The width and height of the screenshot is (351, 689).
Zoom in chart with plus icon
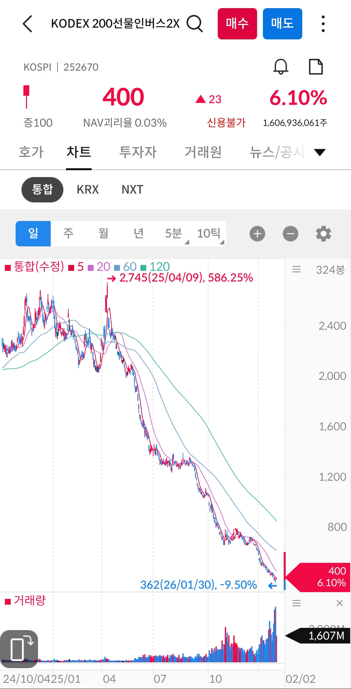(257, 234)
